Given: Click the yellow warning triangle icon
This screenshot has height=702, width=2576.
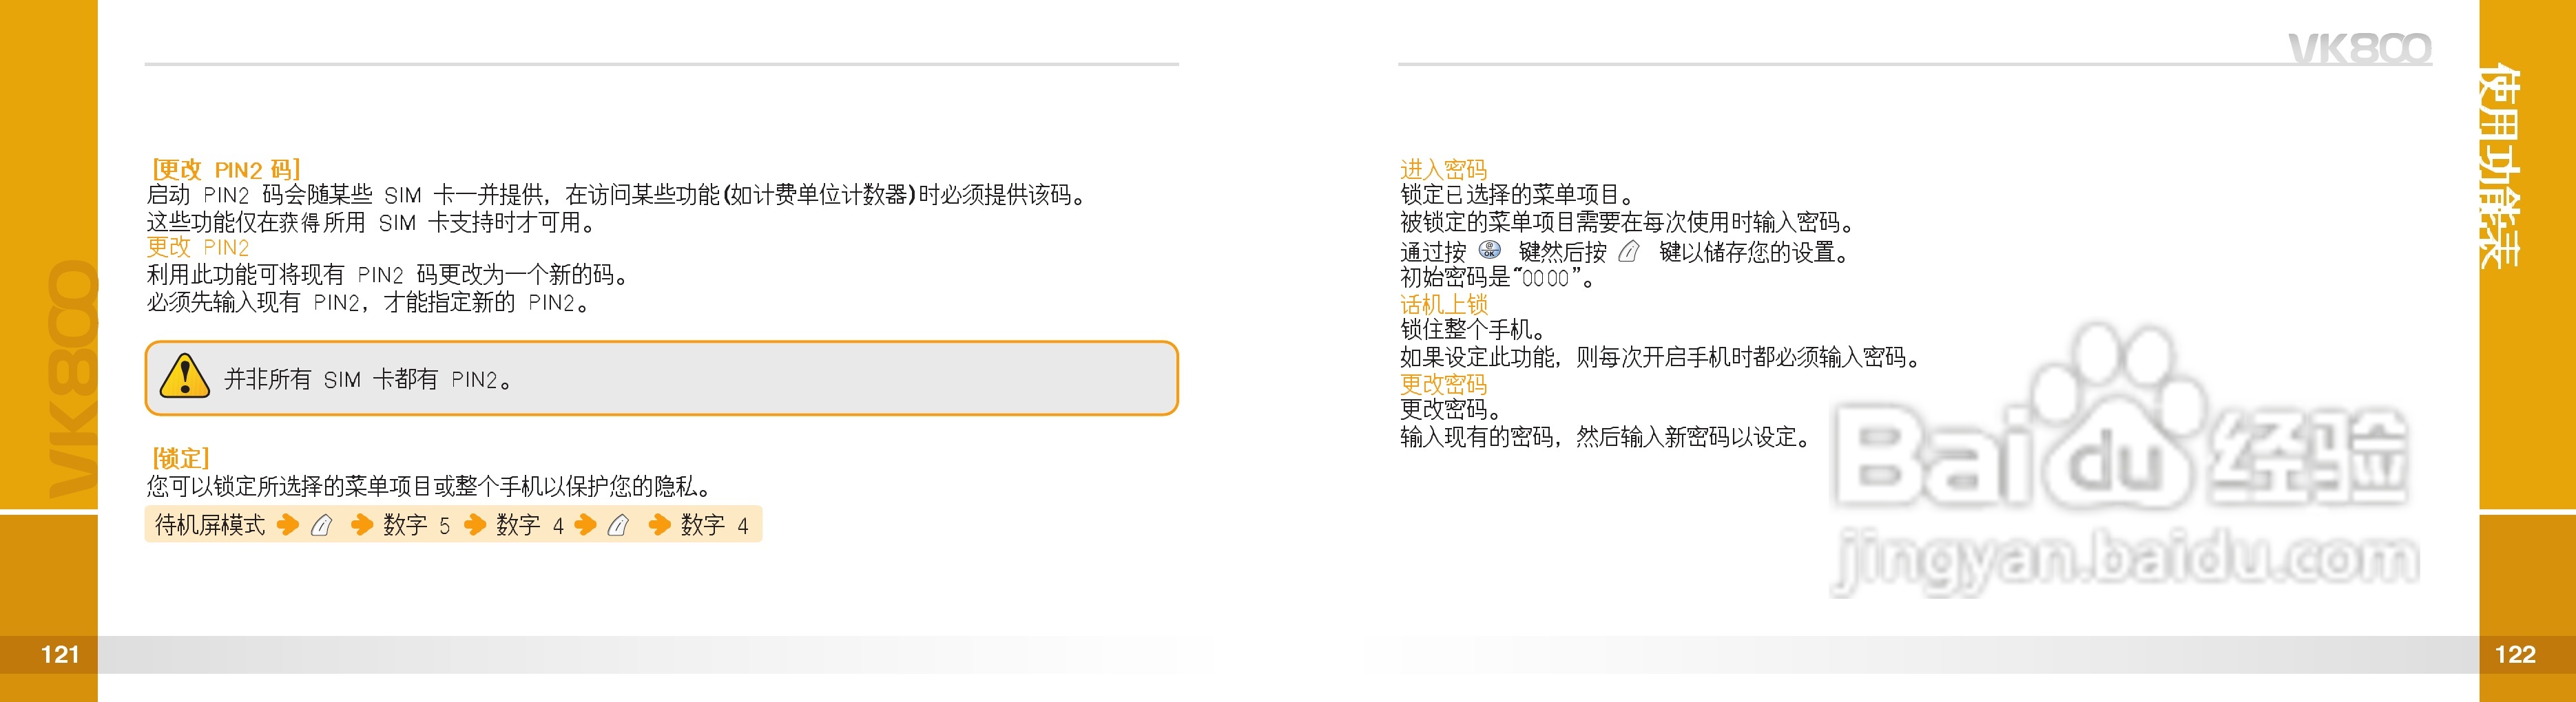Looking at the screenshot, I should pos(184,377).
